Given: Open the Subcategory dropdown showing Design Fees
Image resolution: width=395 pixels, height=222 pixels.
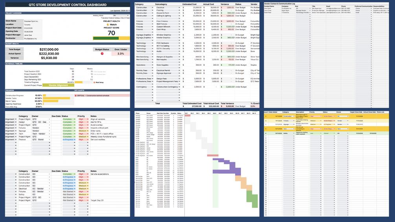Looking at the screenshot, I should point(168,79).
